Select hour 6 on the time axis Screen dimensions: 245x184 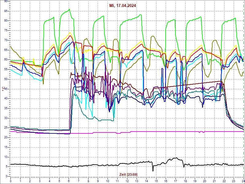click(69, 181)
